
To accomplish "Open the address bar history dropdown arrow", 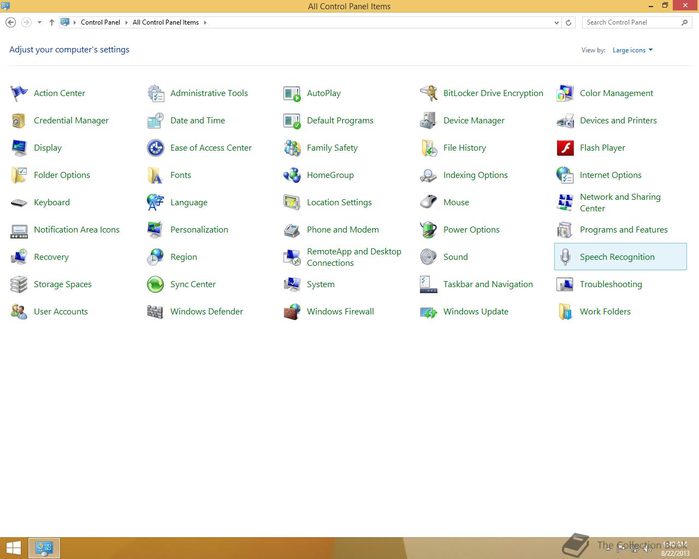I will (x=556, y=22).
